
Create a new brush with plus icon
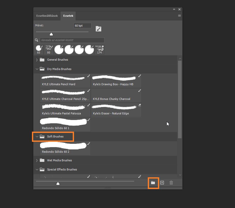[x=162, y=183]
